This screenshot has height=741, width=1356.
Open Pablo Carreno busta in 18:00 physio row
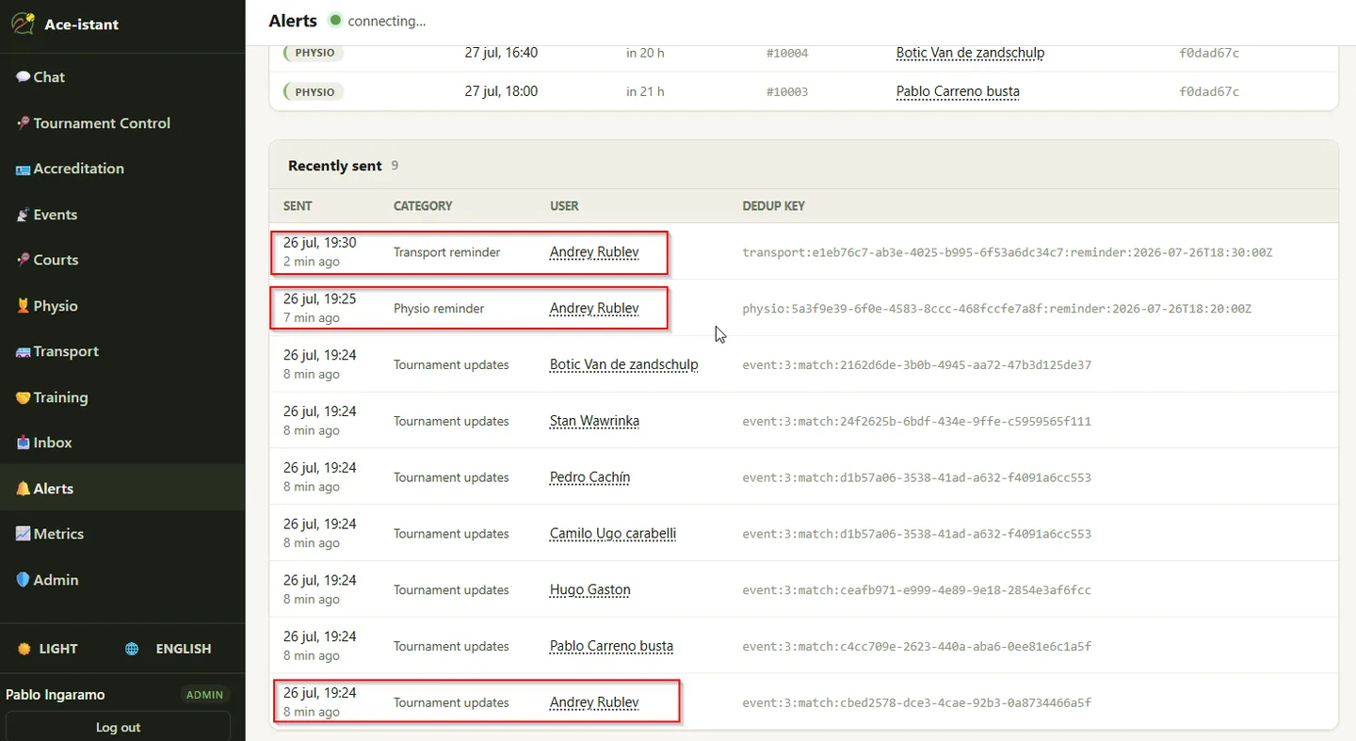[958, 91]
